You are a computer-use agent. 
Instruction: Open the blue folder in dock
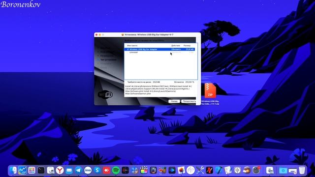[x=283, y=171]
